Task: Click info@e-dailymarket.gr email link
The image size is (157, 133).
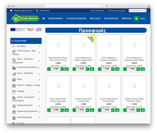Action: (23, 11)
